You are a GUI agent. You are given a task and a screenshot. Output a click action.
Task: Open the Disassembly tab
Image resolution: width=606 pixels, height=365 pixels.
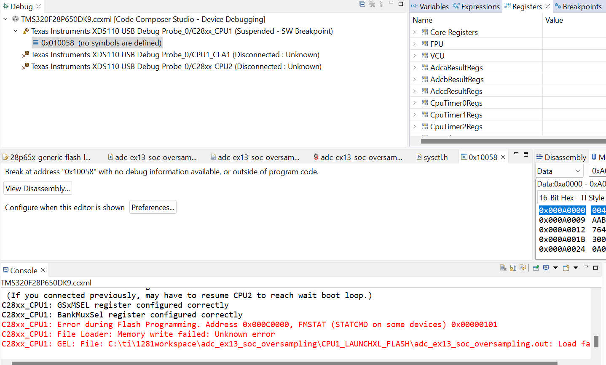(x=561, y=157)
